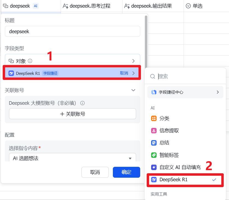Confirm with the blue 确定 button
This screenshot has width=229, height=200.
[127, 172]
